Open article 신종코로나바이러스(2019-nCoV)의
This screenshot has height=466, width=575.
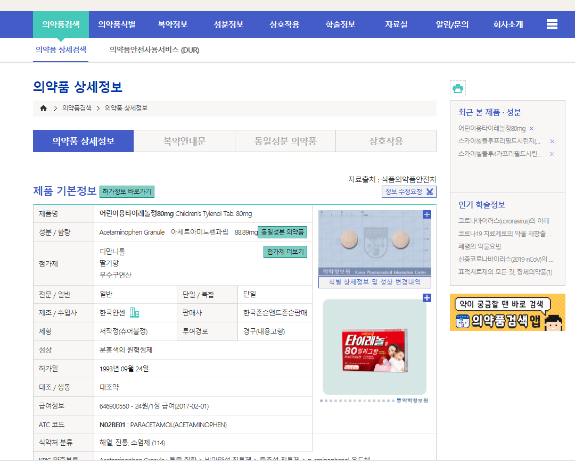click(506, 260)
